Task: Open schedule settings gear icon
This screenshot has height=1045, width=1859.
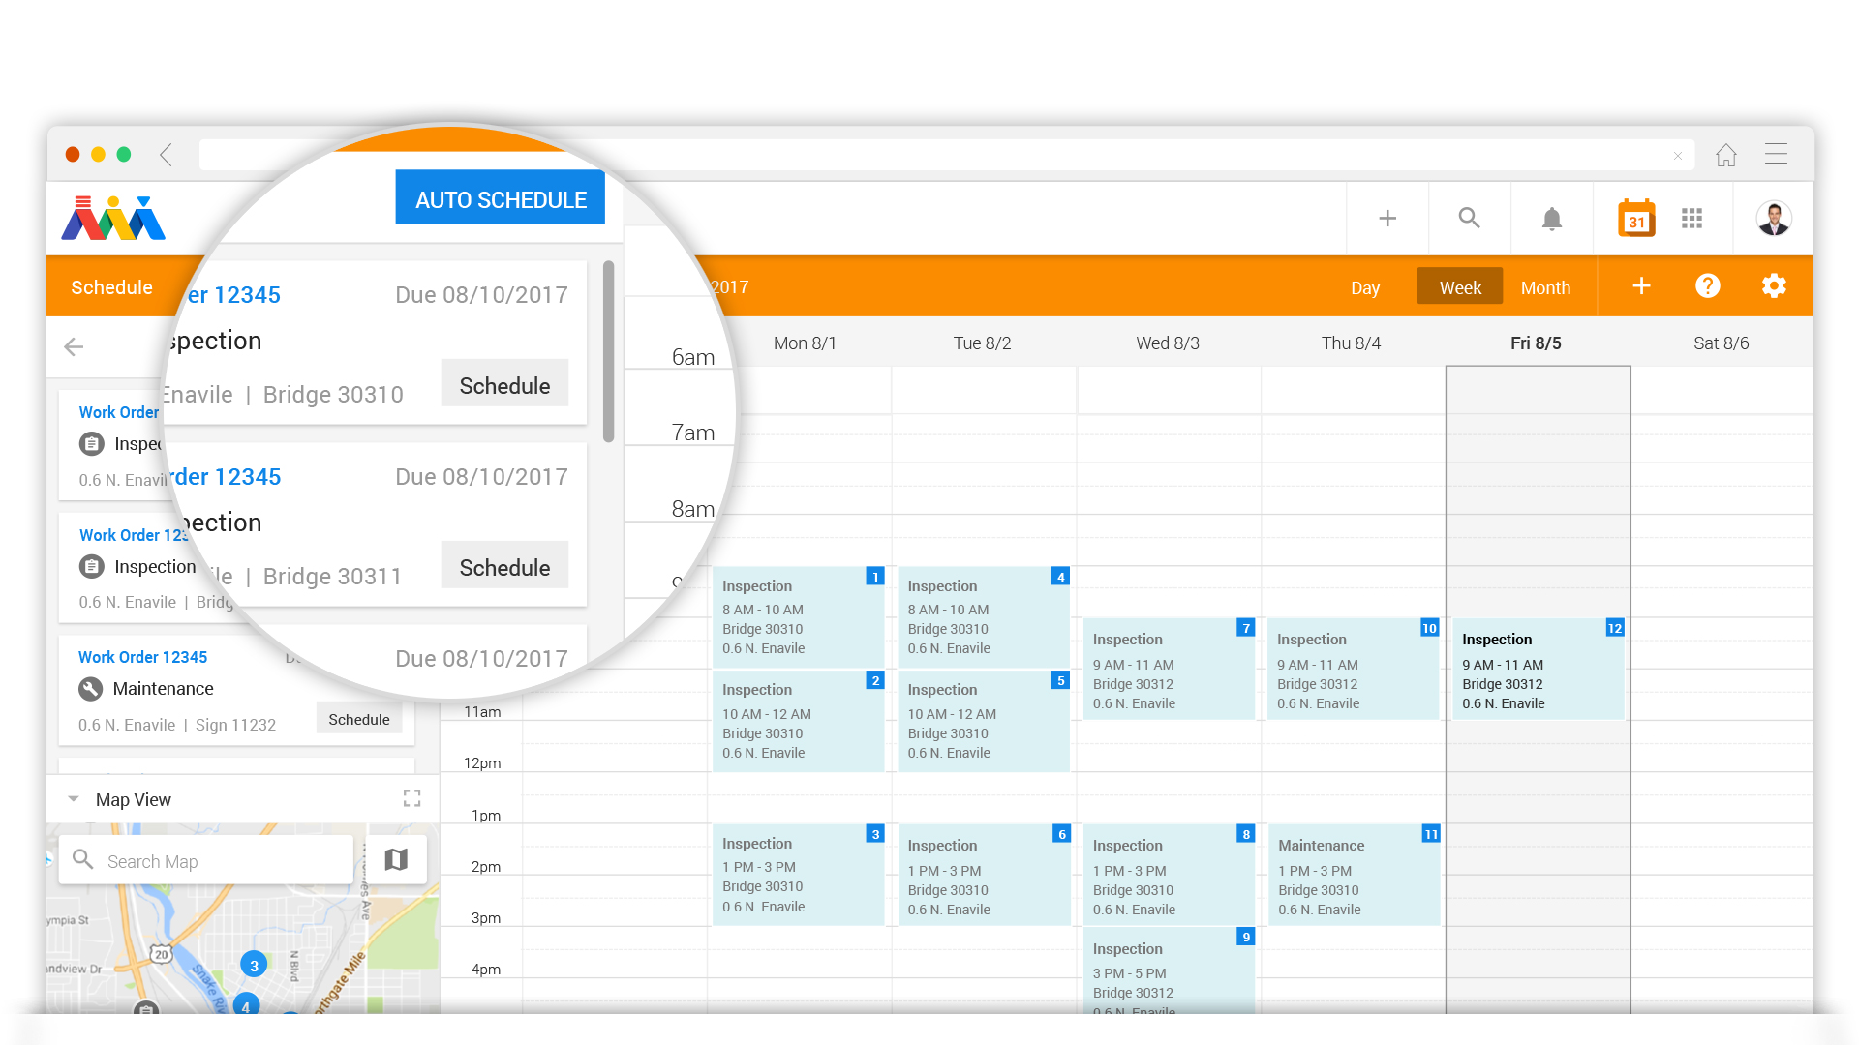Action: (1774, 286)
